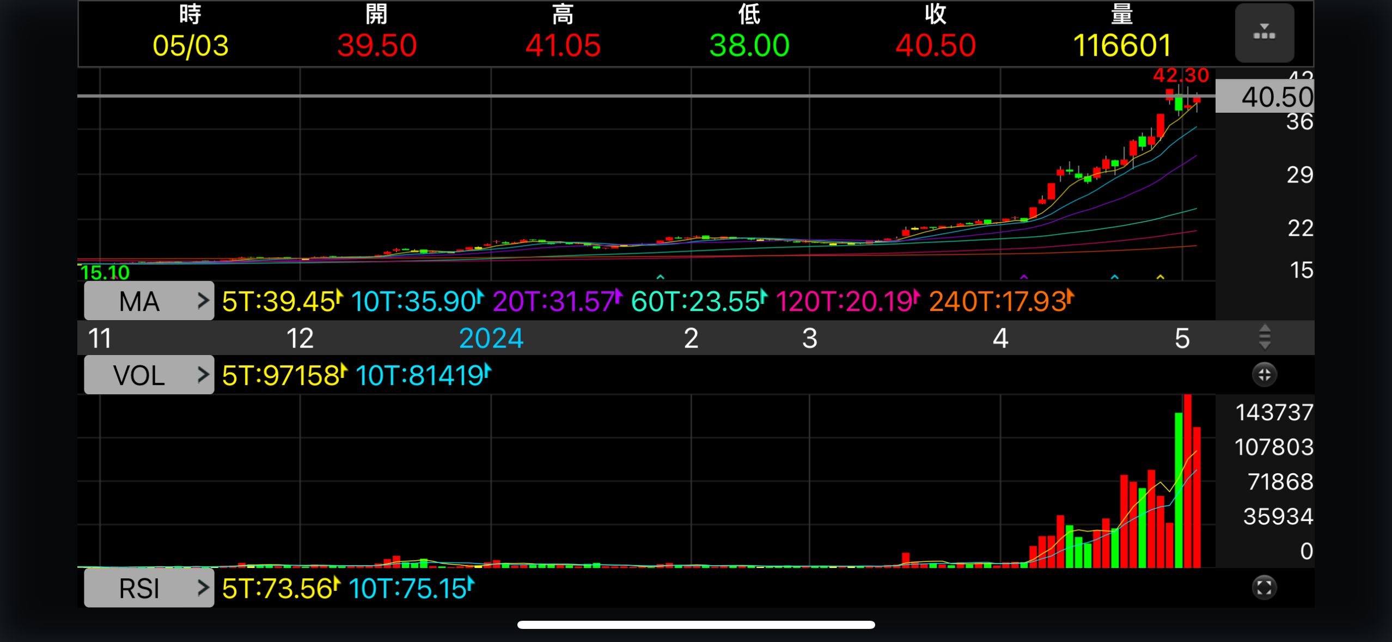
Task: Open the VOL indicator selector
Action: [x=149, y=375]
